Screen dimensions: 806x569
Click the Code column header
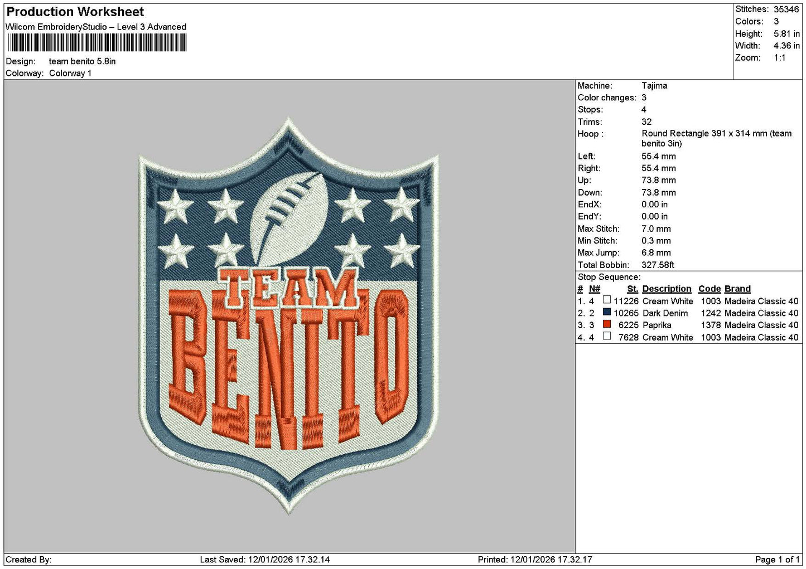pyautogui.click(x=710, y=289)
